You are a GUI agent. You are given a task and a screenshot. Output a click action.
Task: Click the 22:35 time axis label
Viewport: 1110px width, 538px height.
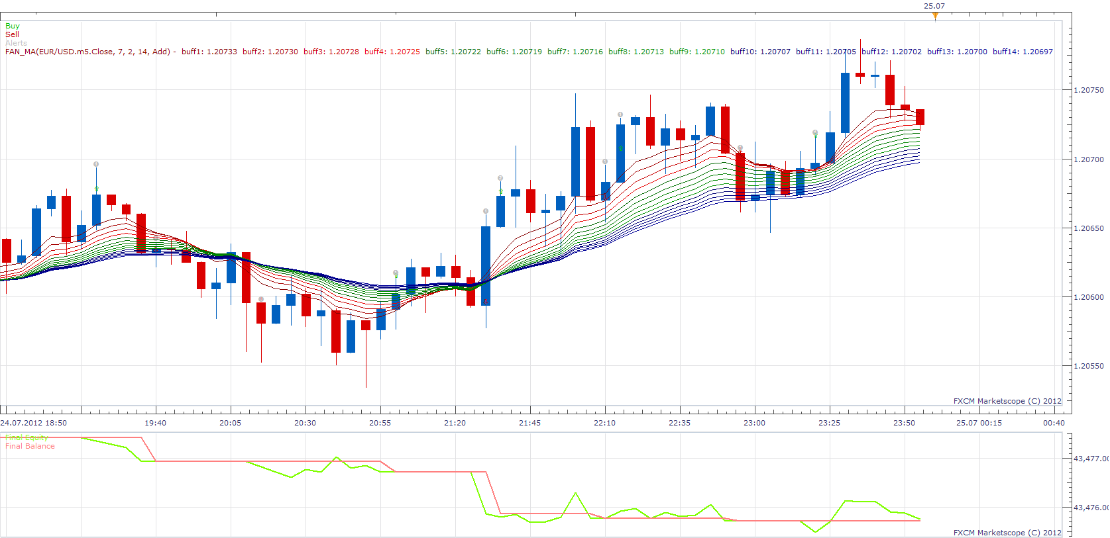click(x=680, y=423)
